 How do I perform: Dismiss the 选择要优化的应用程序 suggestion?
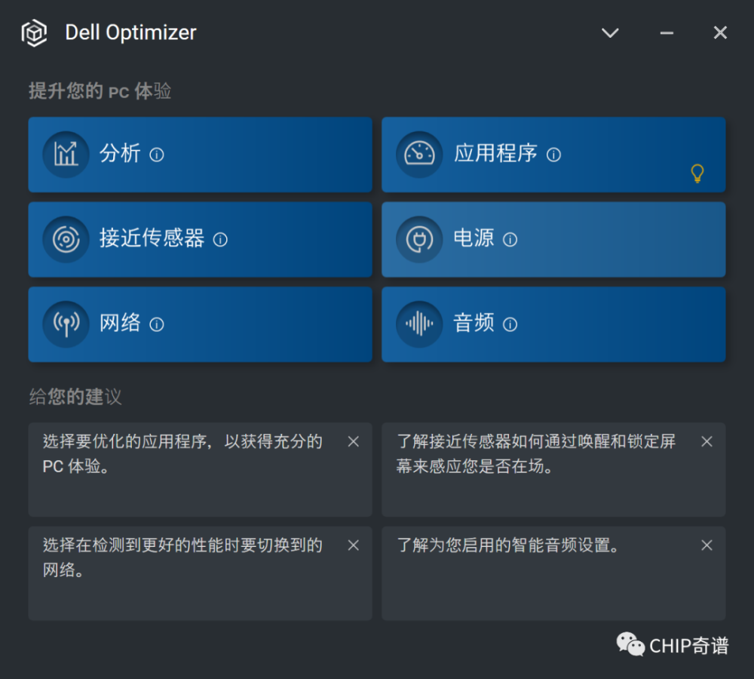[x=353, y=442]
